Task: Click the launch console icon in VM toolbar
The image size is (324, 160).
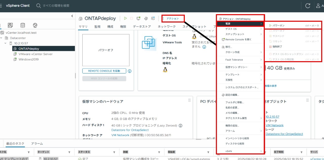Action: click(138, 18)
